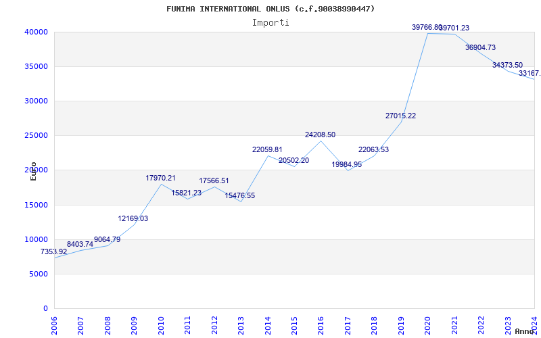Click the 0 y-axis value
This screenshot has height=338, width=541.
tap(45, 309)
